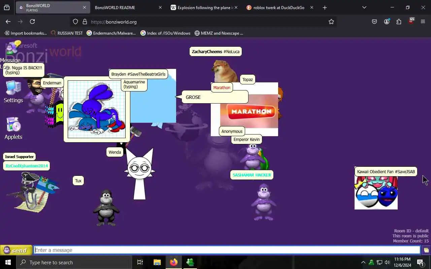This screenshot has height=269, width=431.
Task: Click the ItzCoolXphantom2014 name tag
Action: [x=27, y=166]
